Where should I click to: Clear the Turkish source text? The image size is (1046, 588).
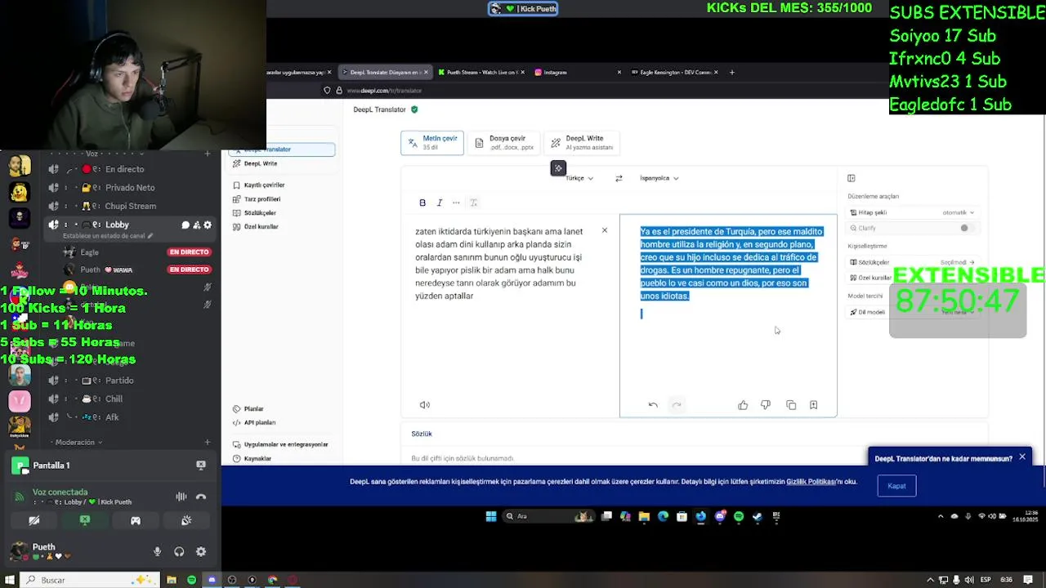(605, 230)
